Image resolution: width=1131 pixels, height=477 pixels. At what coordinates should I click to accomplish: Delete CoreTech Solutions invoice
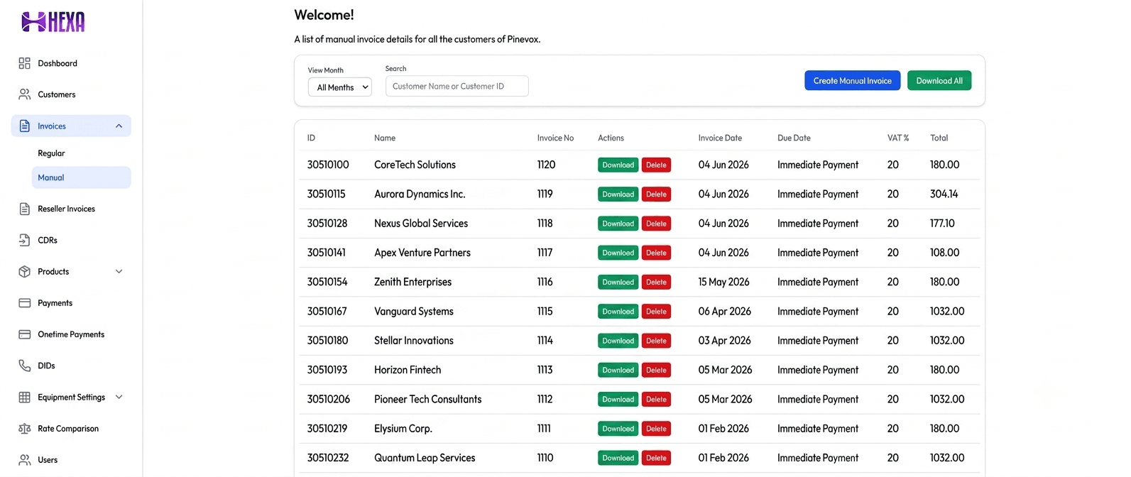(656, 165)
